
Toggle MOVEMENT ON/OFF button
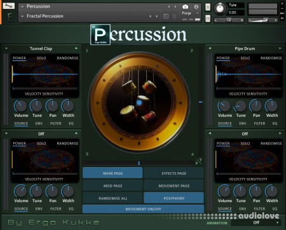[143, 209]
